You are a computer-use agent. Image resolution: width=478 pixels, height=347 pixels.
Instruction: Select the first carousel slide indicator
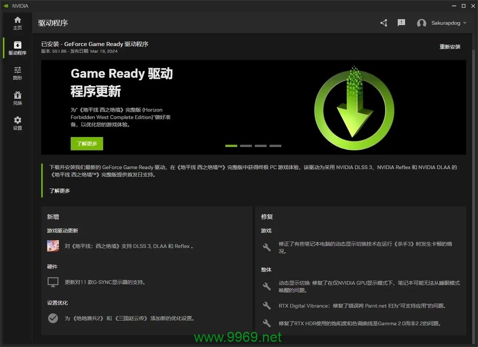coord(231,146)
